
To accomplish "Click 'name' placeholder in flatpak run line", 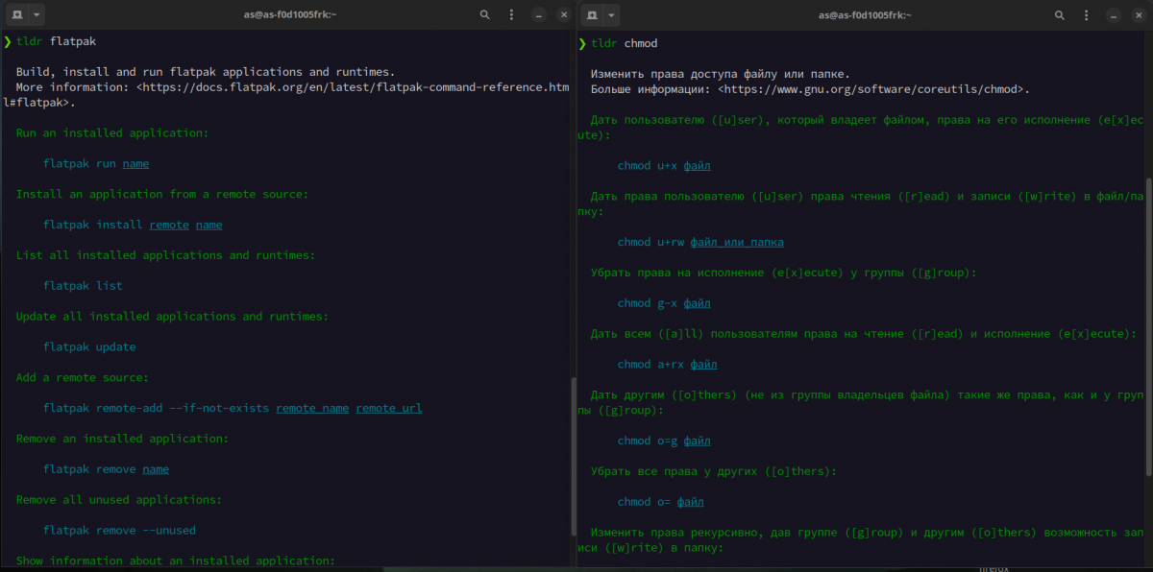I will coord(135,163).
